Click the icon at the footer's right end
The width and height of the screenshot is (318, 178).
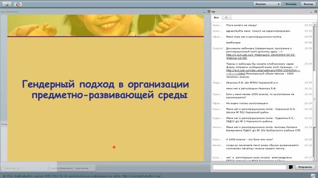click(x=313, y=176)
